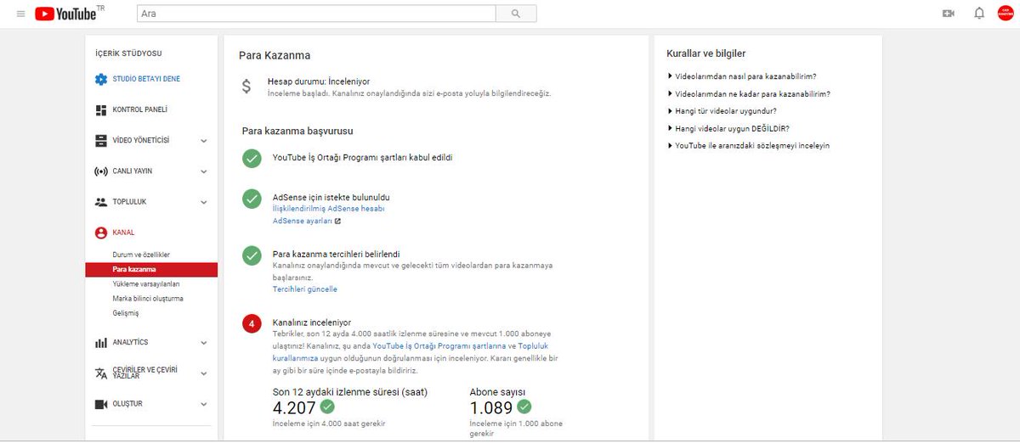The height and width of the screenshot is (443, 1020).
Task: Click the external link icon beside AdSense ayarları
Action: pos(337,221)
